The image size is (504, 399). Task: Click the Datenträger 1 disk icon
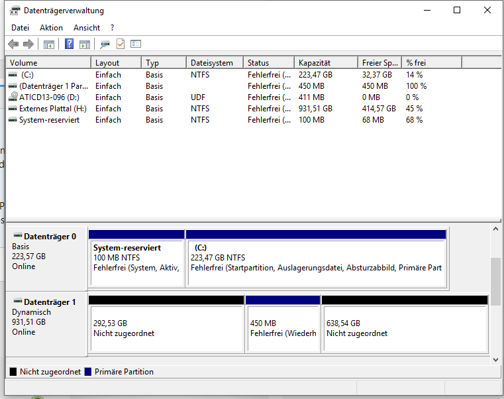point(18,301)
